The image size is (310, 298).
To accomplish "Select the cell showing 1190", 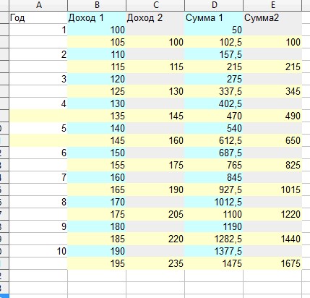I will point(214,226).
